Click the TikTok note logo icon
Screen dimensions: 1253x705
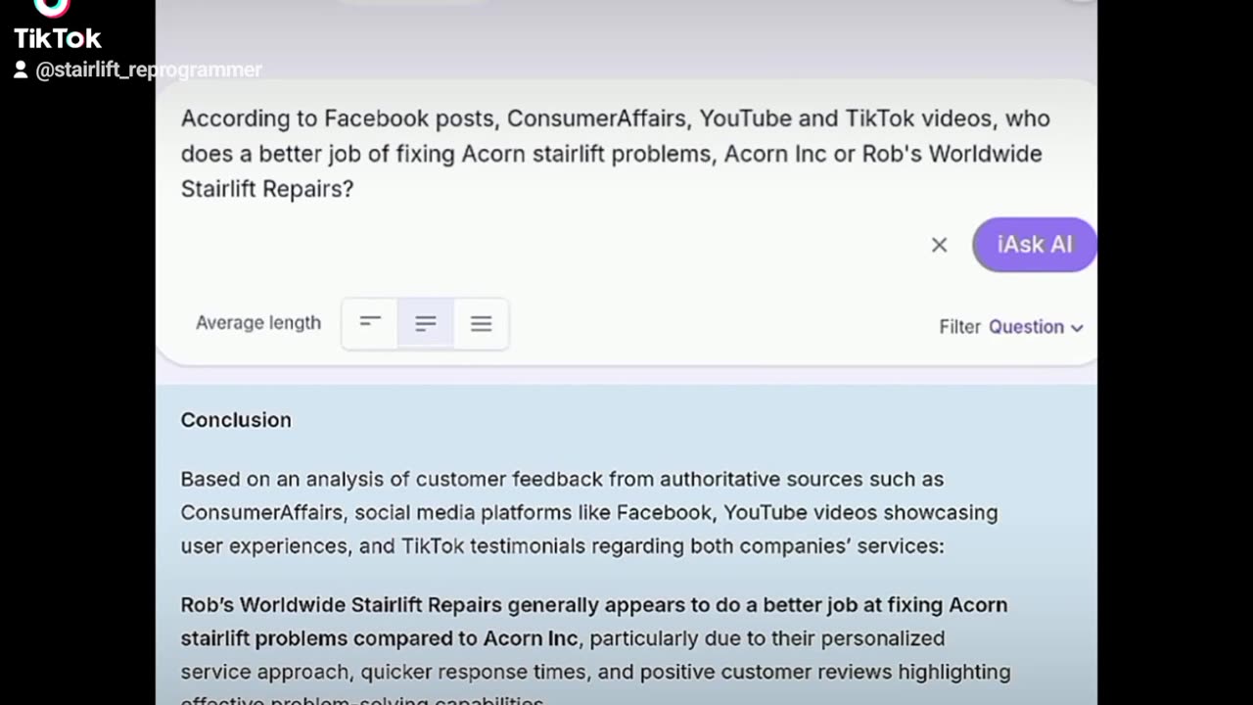51,8
